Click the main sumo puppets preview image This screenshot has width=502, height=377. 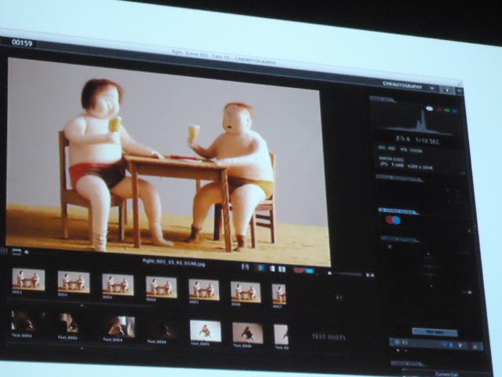(x=167, y=160)
